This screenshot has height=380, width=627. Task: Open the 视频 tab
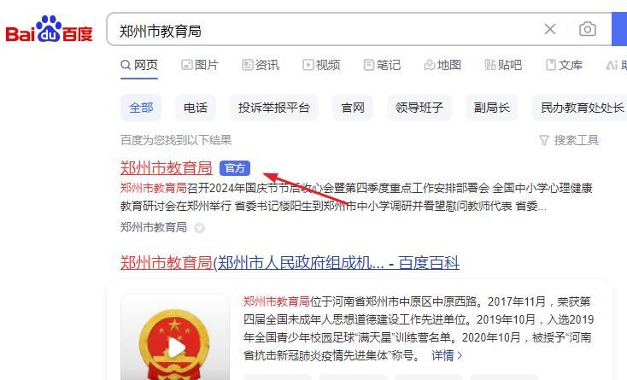(321, 65)
